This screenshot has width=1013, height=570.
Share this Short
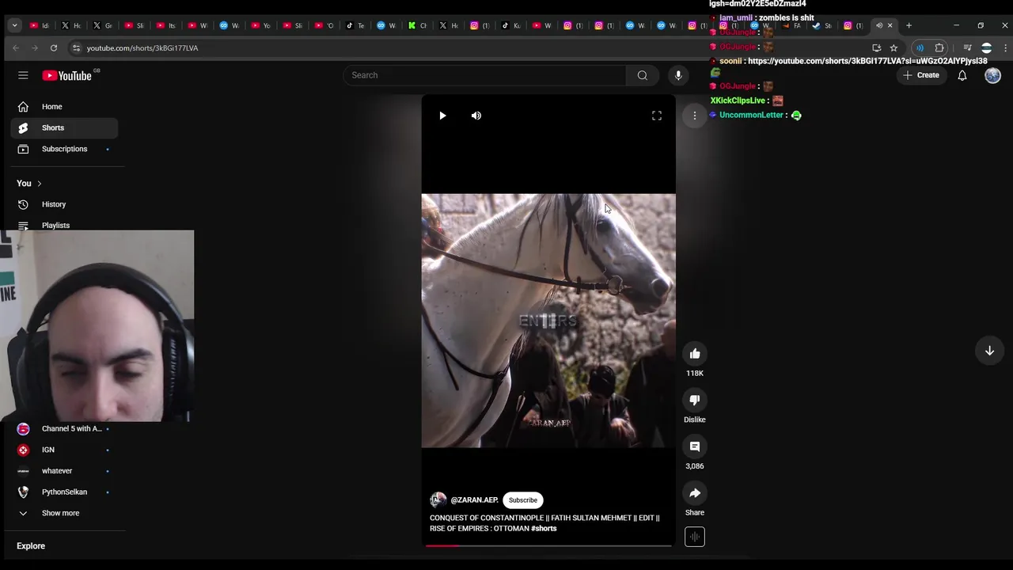pyautogui.click(x=695, y=493)
